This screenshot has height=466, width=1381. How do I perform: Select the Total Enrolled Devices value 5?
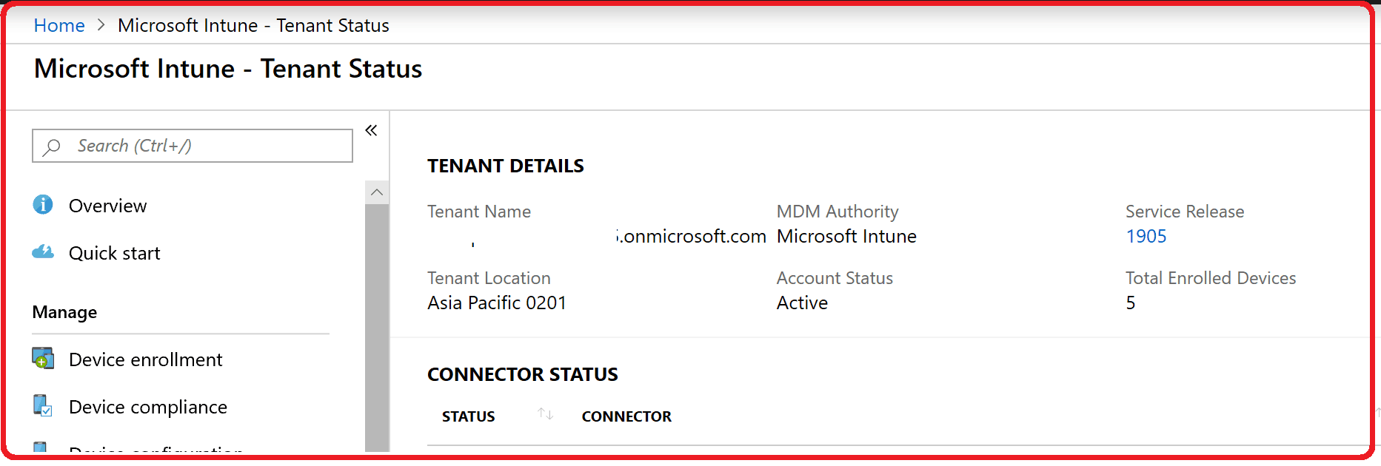coord(1130,303)
